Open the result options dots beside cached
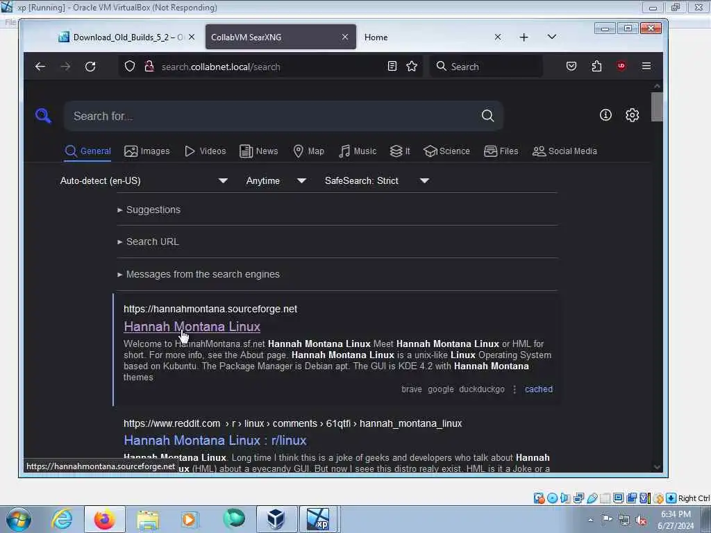711x533 pixels. click(515, 389)
